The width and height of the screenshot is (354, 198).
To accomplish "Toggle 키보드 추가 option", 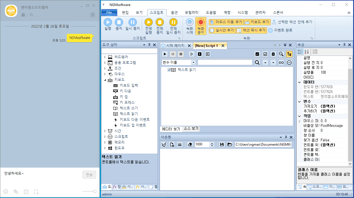I will click(x=257, y=22).
